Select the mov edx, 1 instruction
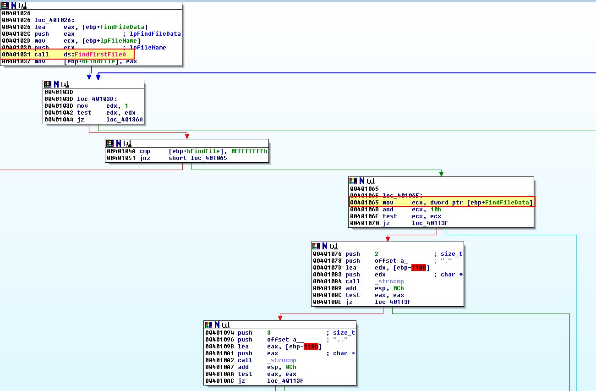596x391 pixels. [86, 105]
